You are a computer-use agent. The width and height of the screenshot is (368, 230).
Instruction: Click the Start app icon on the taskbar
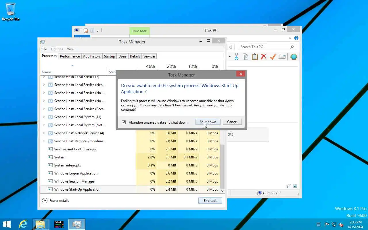tap(59, 224)
